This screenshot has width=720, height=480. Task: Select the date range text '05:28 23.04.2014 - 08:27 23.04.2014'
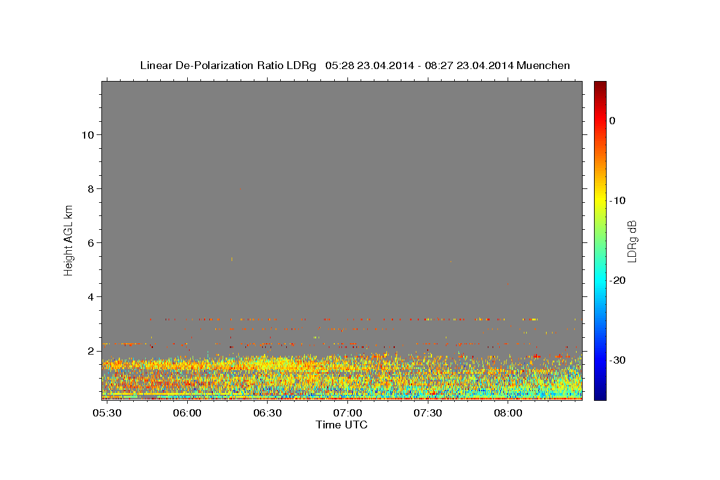(419, 65)
